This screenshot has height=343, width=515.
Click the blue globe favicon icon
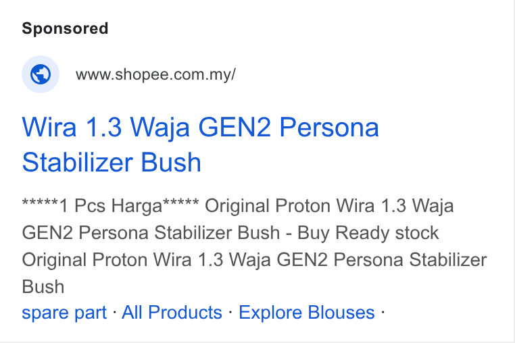(x=41, y=74)
